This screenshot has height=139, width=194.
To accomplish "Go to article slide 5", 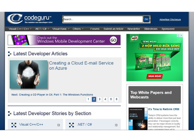I will [x=111, y=99].
